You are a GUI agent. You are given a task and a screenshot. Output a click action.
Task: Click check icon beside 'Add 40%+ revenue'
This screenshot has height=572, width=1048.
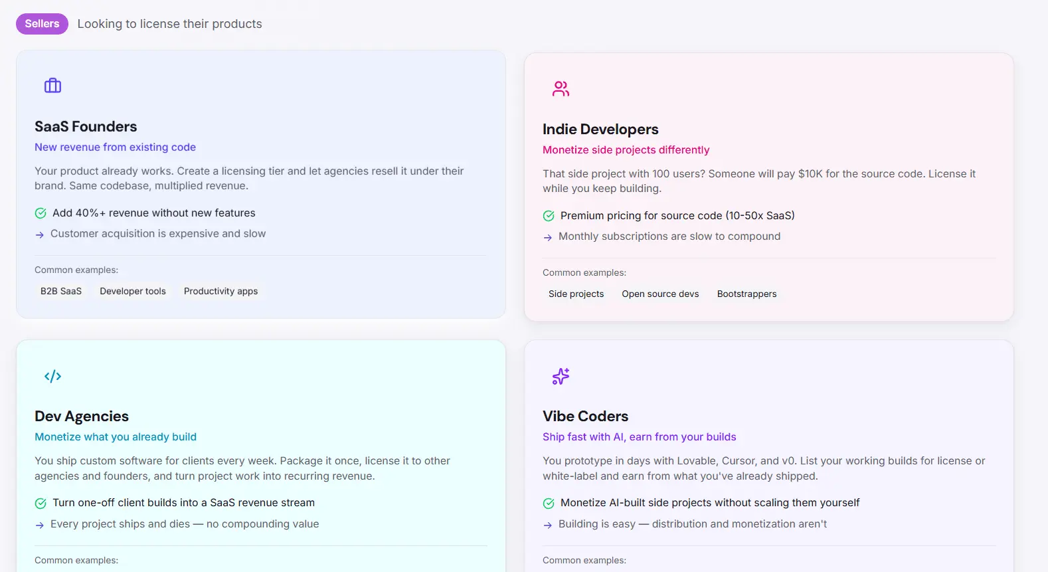point(41,213)
